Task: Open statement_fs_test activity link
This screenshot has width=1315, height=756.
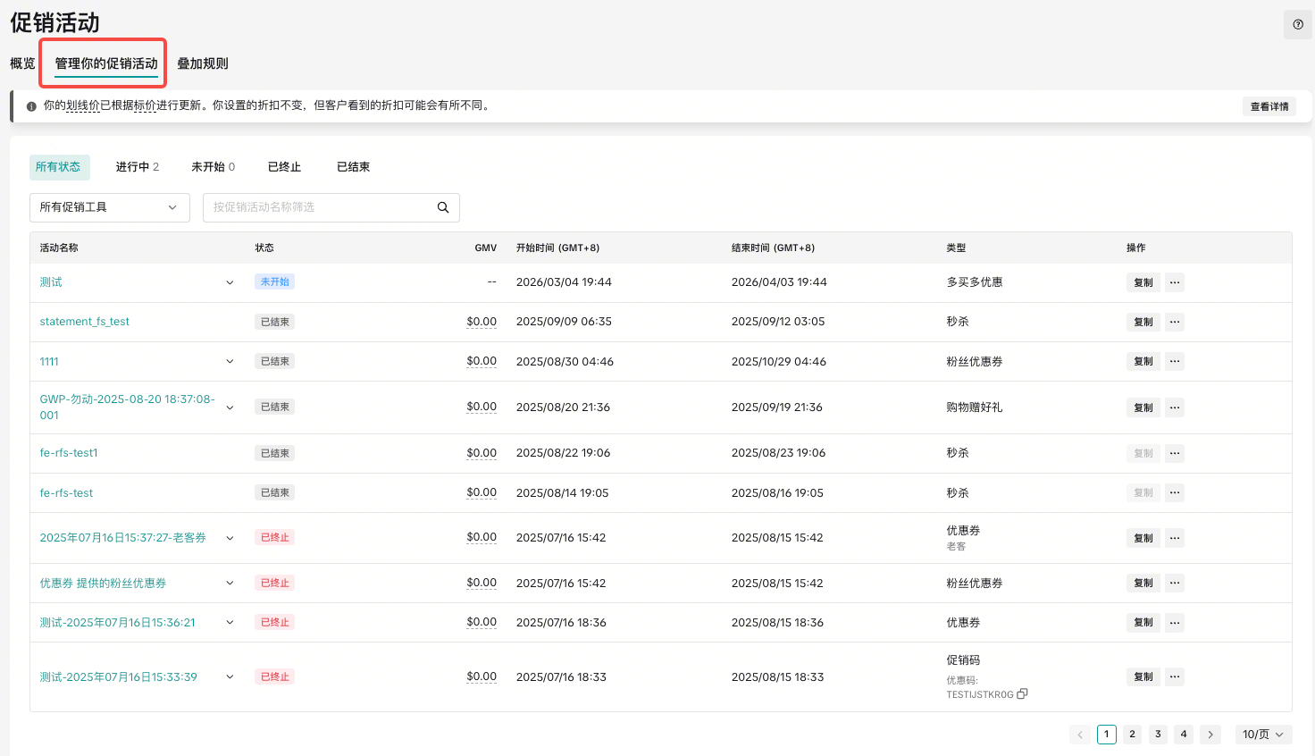Action: click(x=84, y=322)
